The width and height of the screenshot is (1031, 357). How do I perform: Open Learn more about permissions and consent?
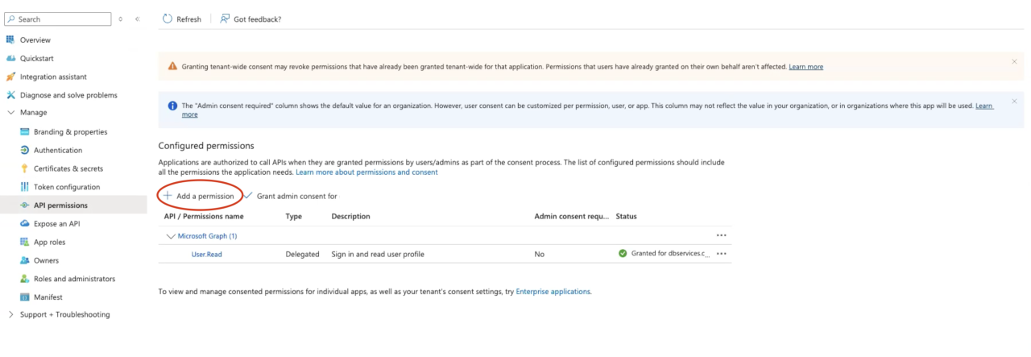366,172
